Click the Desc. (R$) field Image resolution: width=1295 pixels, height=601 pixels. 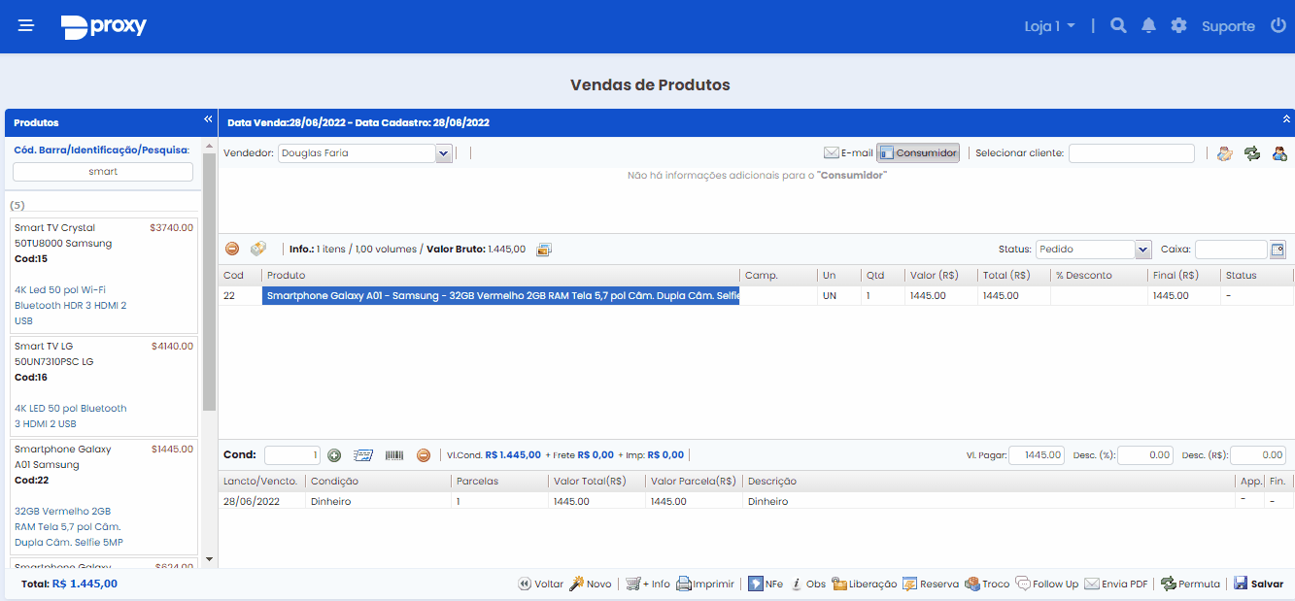[x=1258, y=455]
